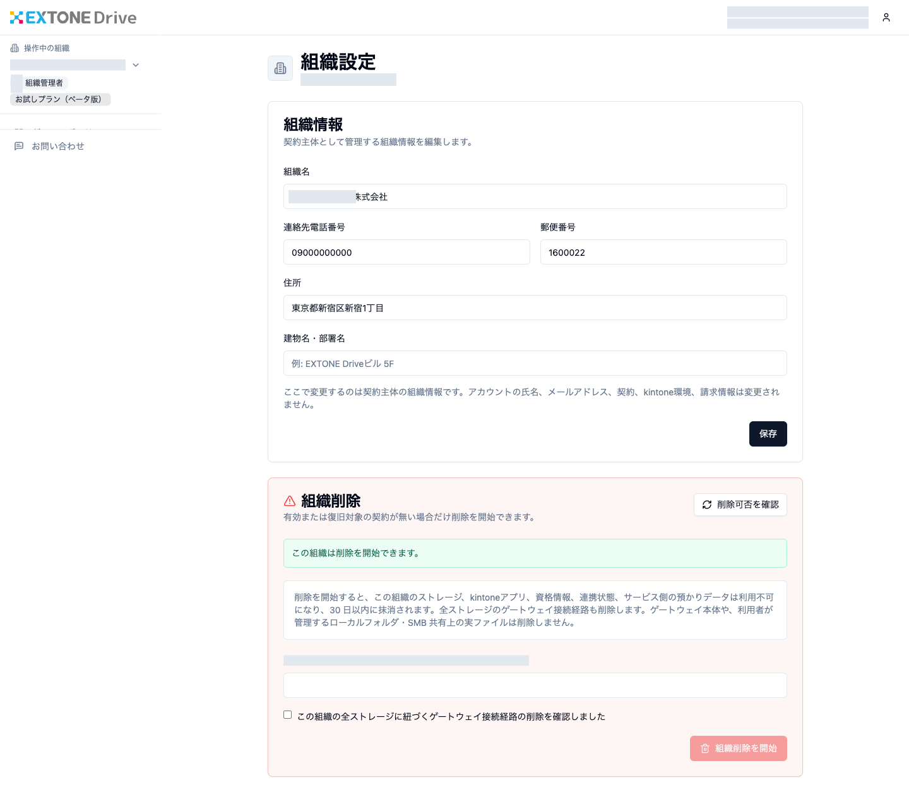Click the お試しプラン（ベータ版） plan badge
Viewport: 909px width, 792px height.
(x=60, y=99)
